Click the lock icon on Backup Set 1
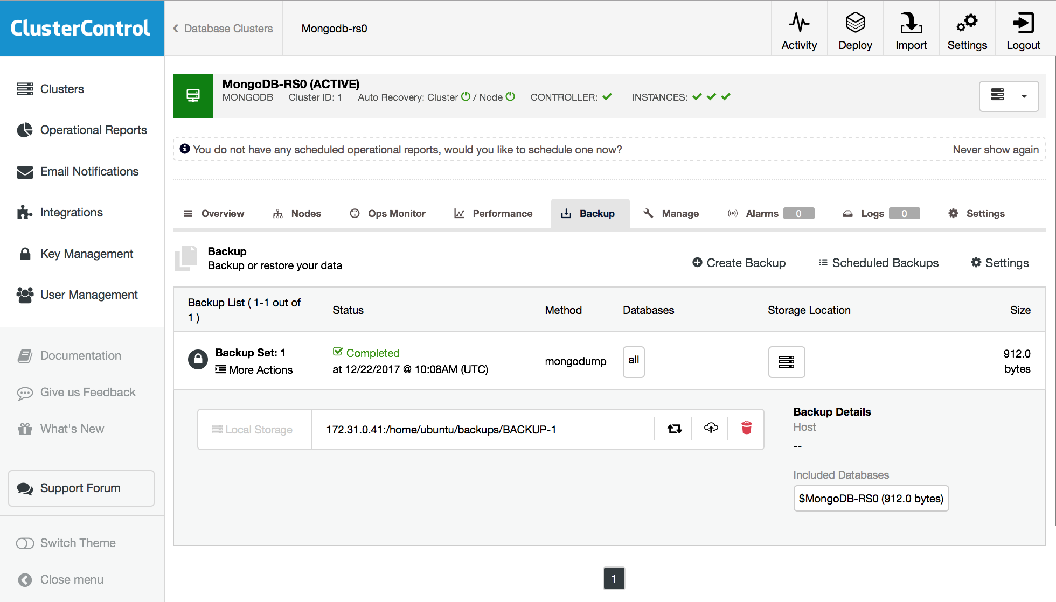 [x=198, y=359]
